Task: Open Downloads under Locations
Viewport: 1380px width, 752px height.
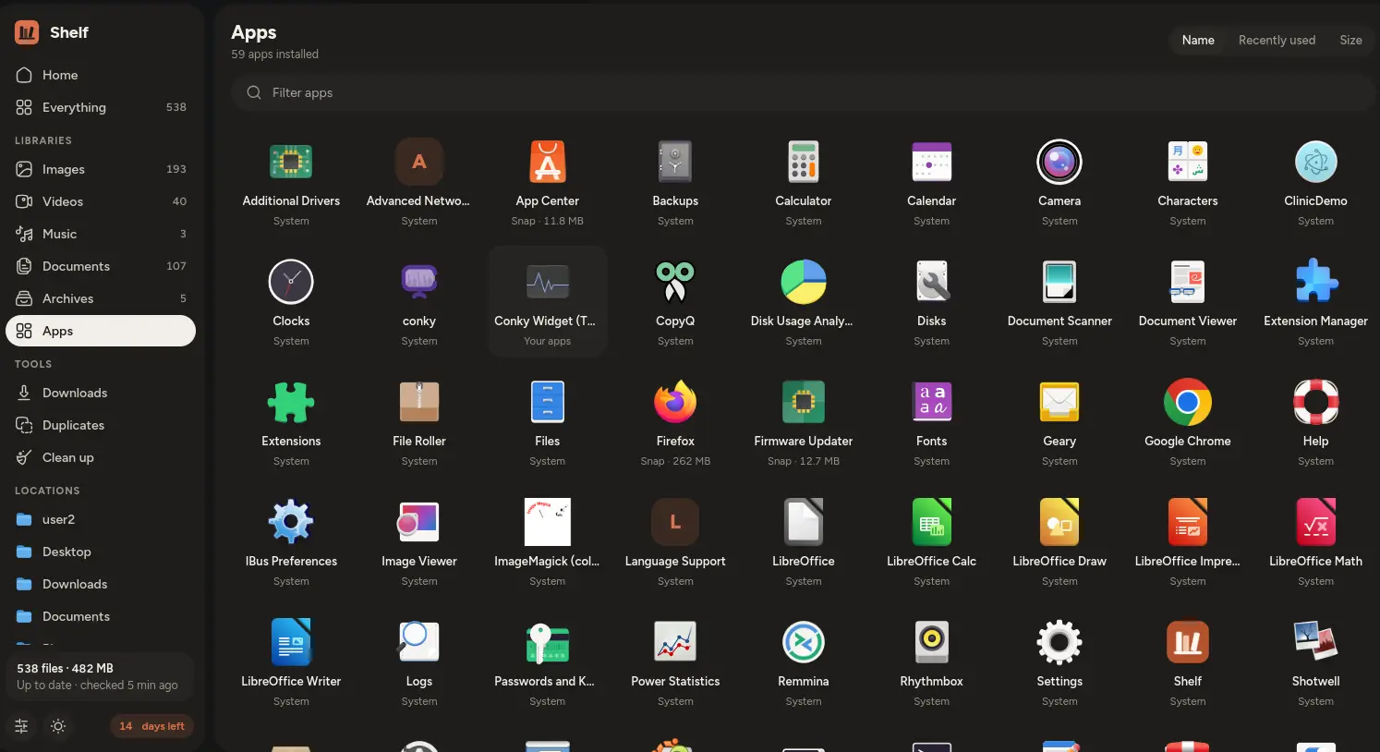Action: [x=101, y=584]
